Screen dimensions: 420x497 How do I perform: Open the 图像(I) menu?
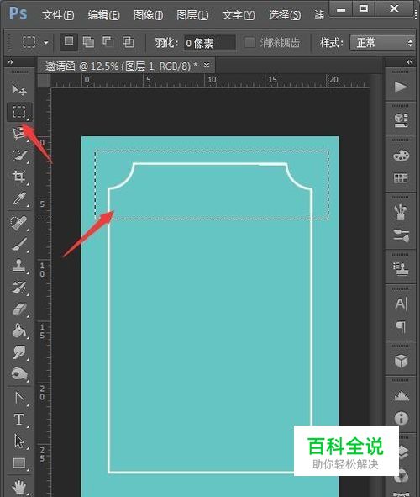tap(148, 15)
